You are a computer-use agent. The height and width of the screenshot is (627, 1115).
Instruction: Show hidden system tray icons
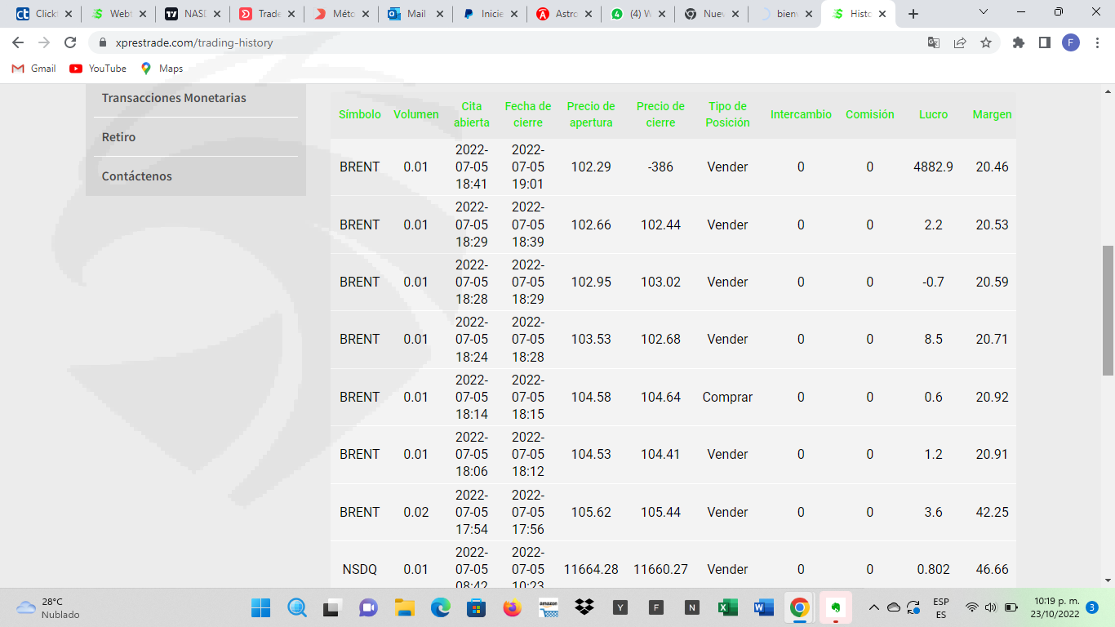coord(874,607)
